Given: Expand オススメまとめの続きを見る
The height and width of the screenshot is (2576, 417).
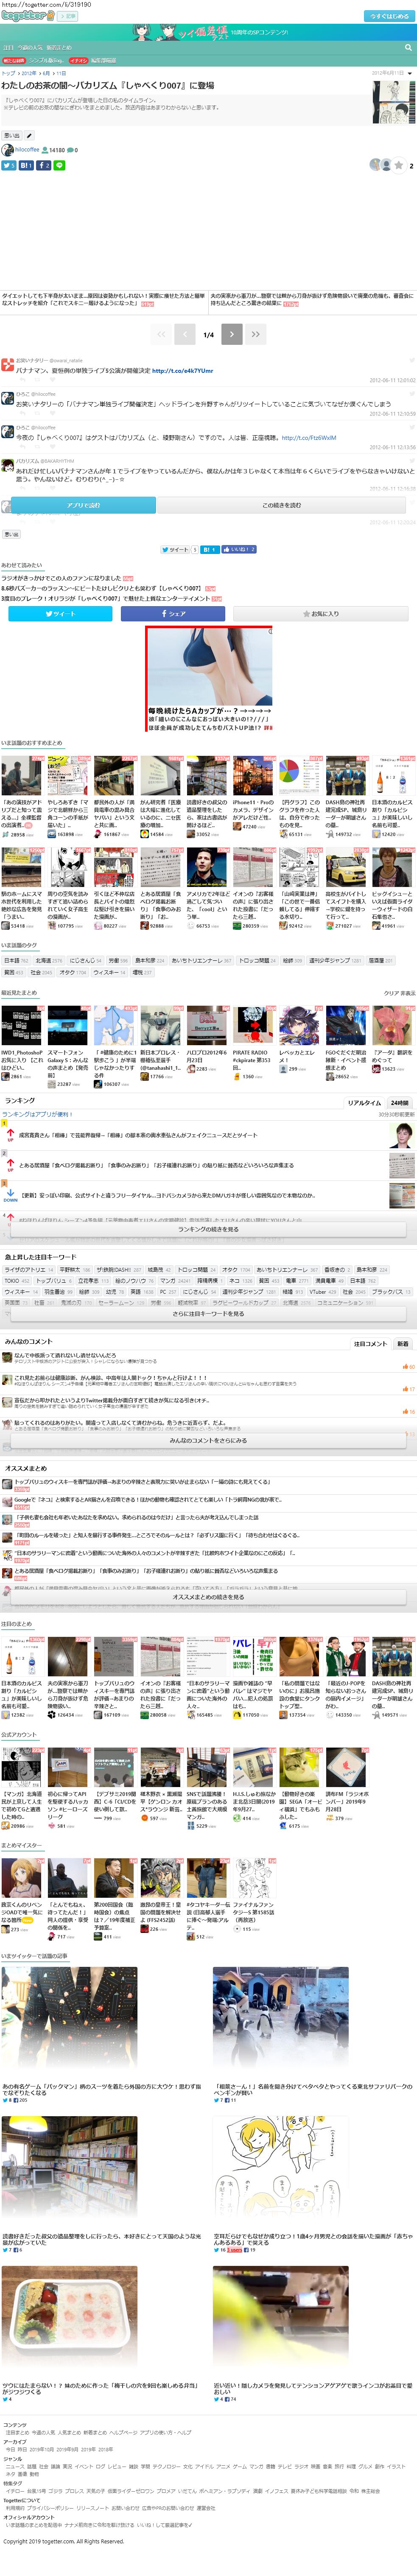Looking at the screenshot, I should coord(208,1597).
